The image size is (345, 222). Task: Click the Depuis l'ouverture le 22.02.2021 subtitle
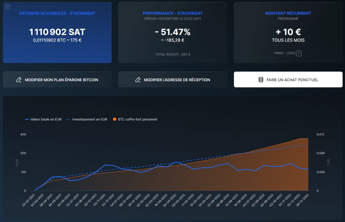click(x=172, y=19)
